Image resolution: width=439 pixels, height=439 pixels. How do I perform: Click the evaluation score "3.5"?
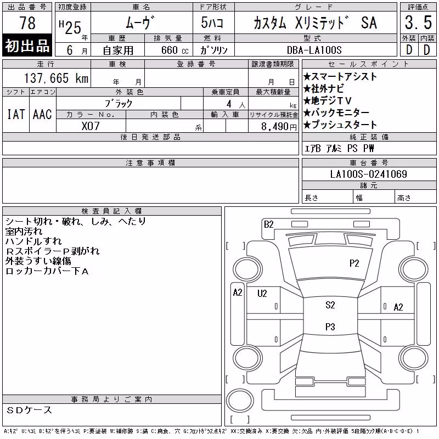coord(418,22)
